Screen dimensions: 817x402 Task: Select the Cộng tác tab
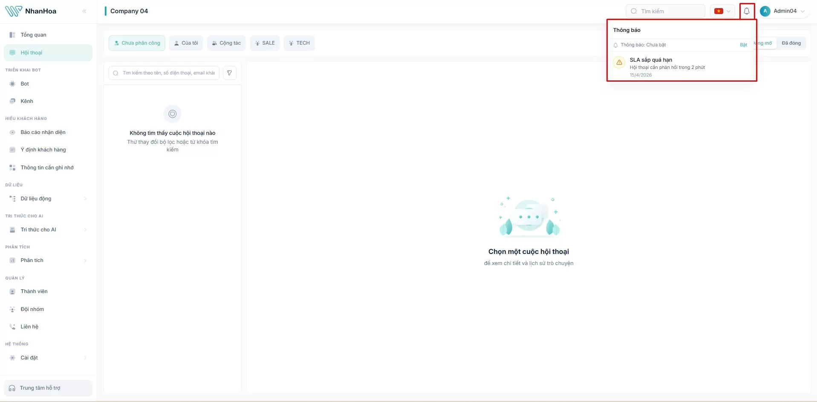tap(226, 43)
